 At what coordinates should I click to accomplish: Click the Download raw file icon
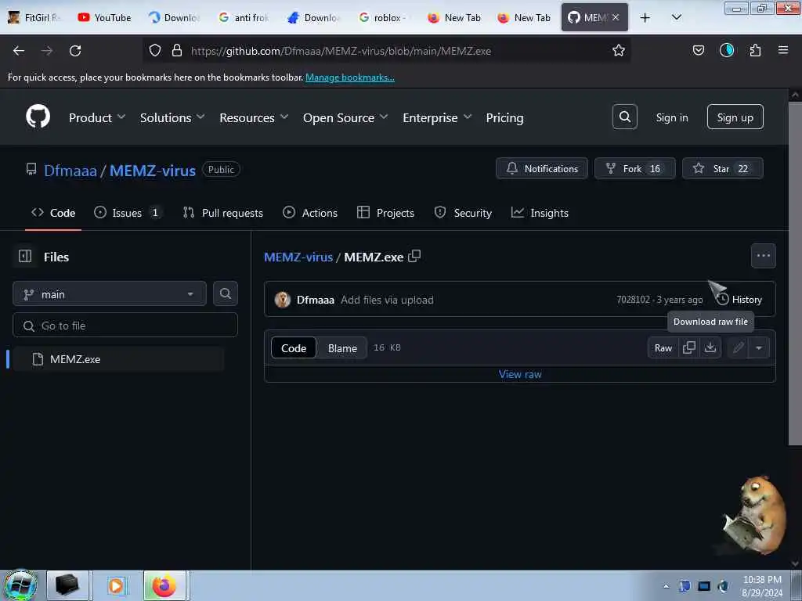[710, 347]
